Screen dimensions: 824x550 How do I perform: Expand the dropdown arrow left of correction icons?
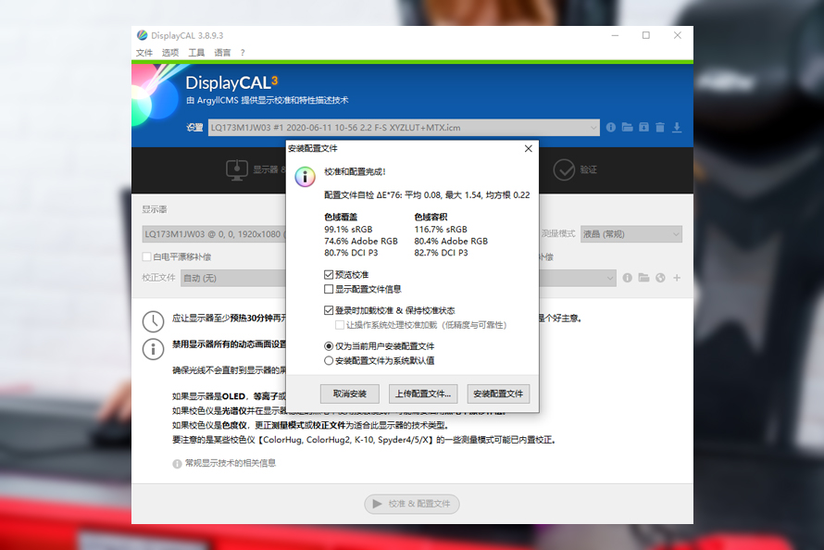(x=609, y=278)
